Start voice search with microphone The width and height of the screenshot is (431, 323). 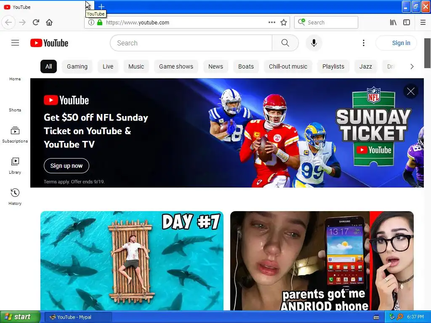tap(314, 43)
